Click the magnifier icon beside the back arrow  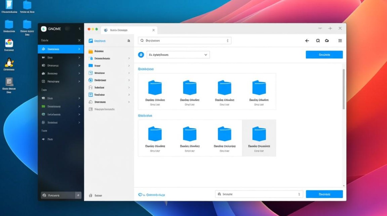[318, 41]
